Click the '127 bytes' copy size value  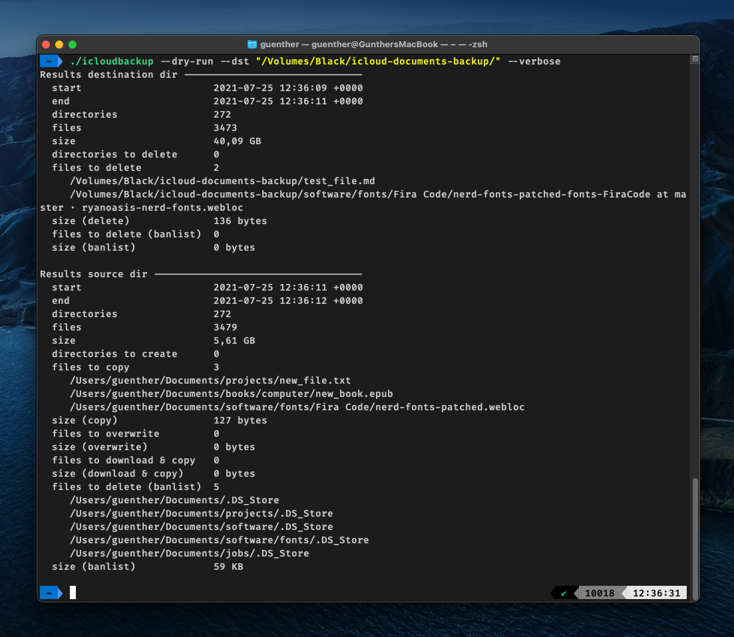240,420
